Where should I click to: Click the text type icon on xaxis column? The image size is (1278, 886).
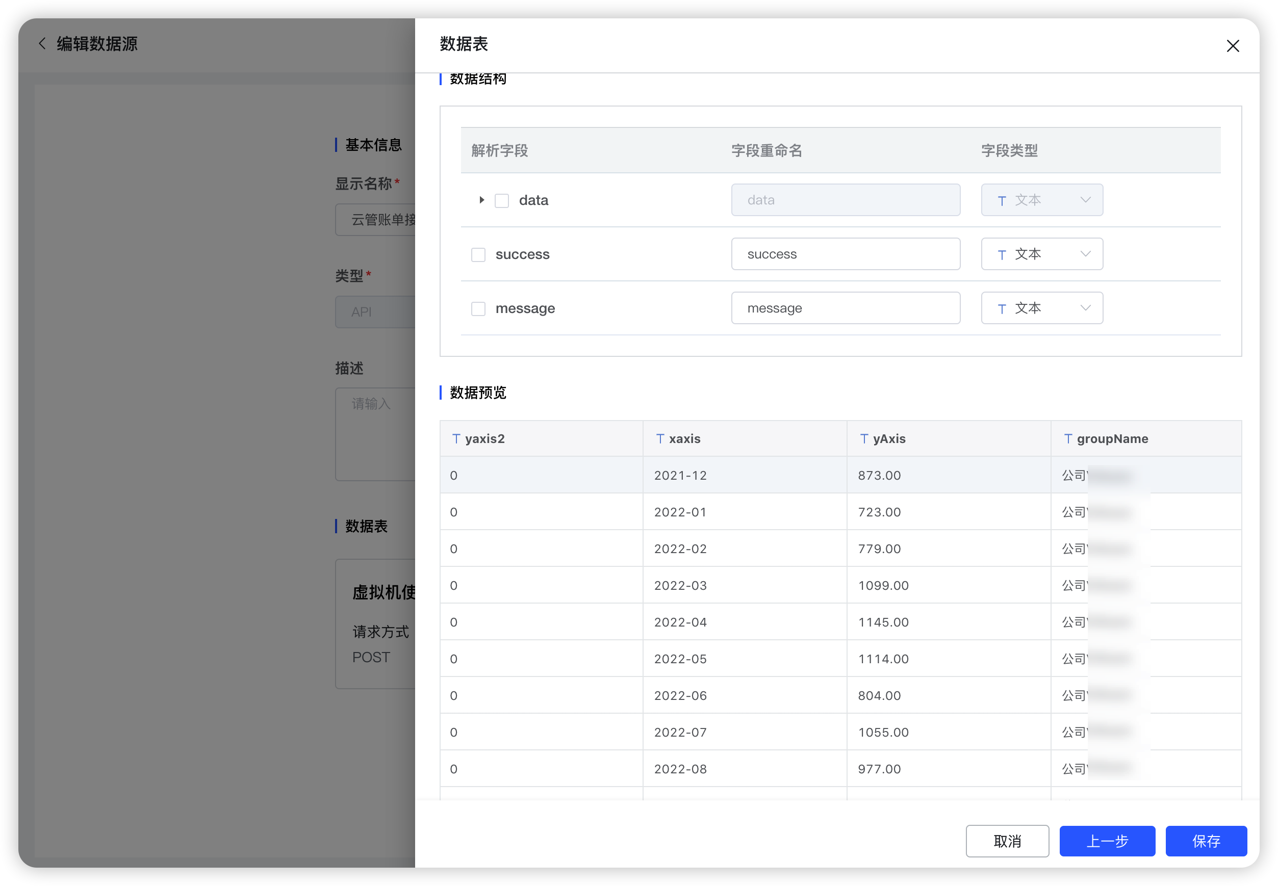pyautogui.click(x=660, y=438)
